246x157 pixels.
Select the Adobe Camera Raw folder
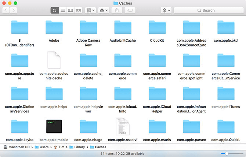88,27
